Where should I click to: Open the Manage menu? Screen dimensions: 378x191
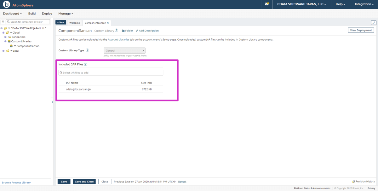click(x=66, y=14)
